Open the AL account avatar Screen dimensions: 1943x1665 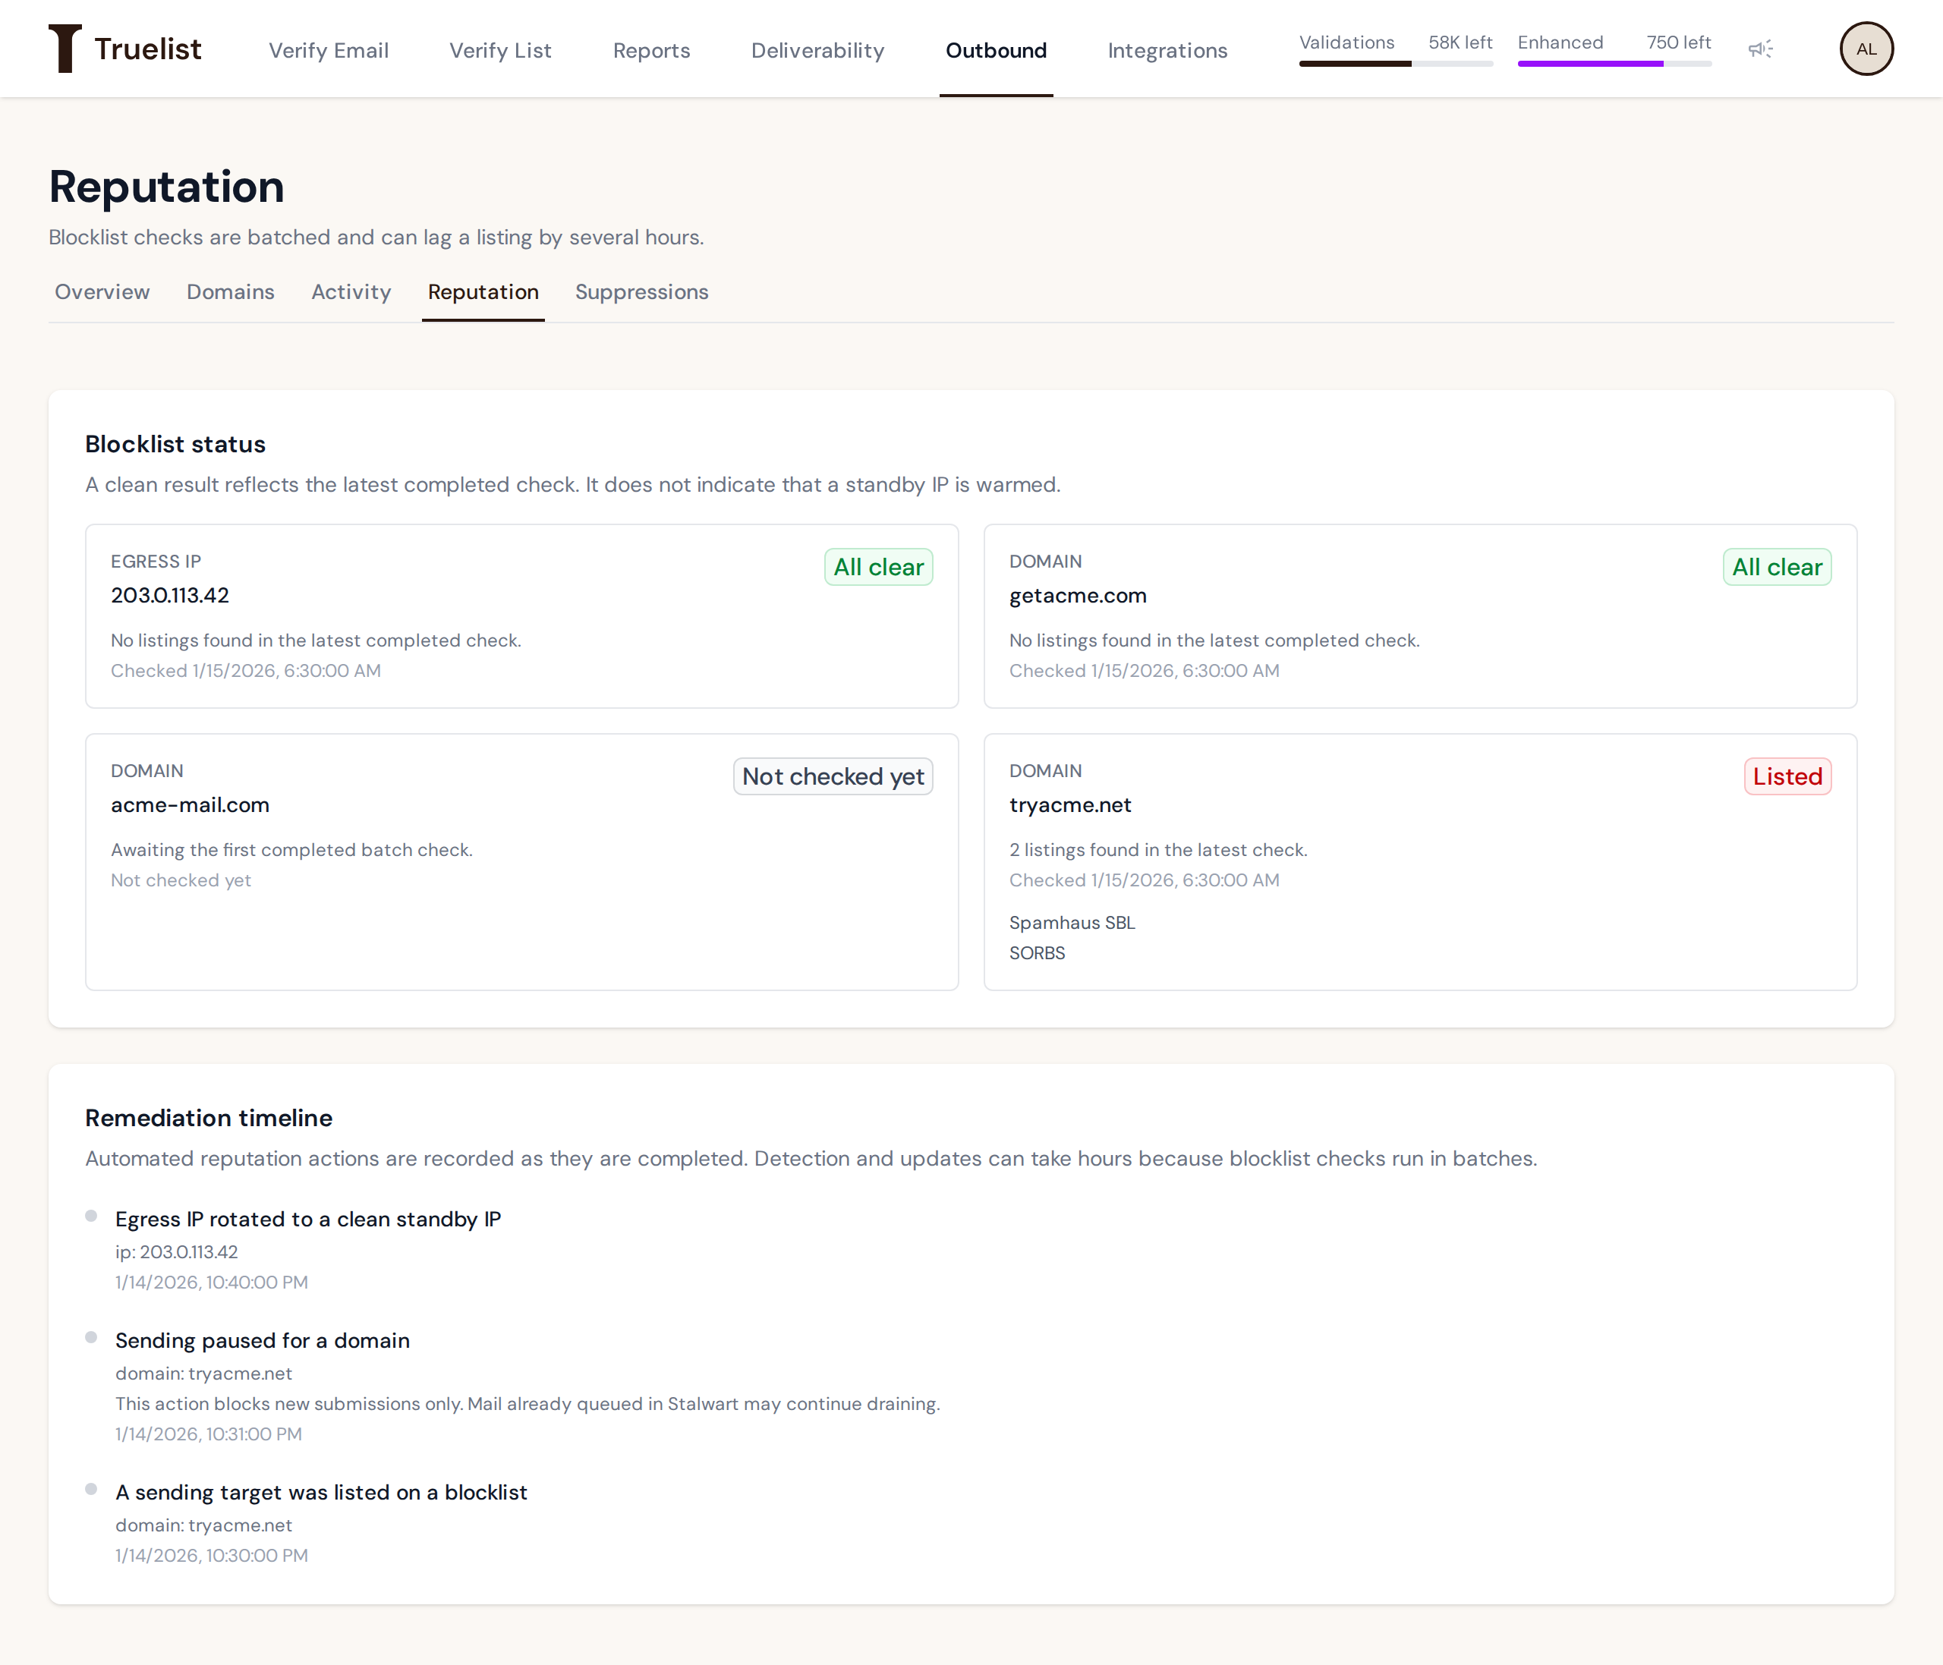click(x=1866, y=49)
